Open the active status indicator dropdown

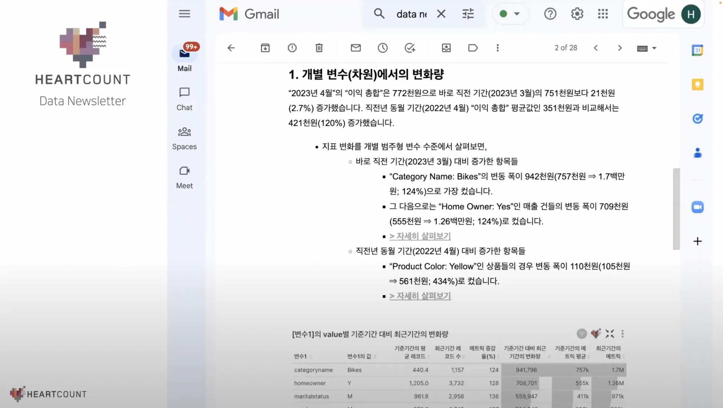click(x=510, y=14)
